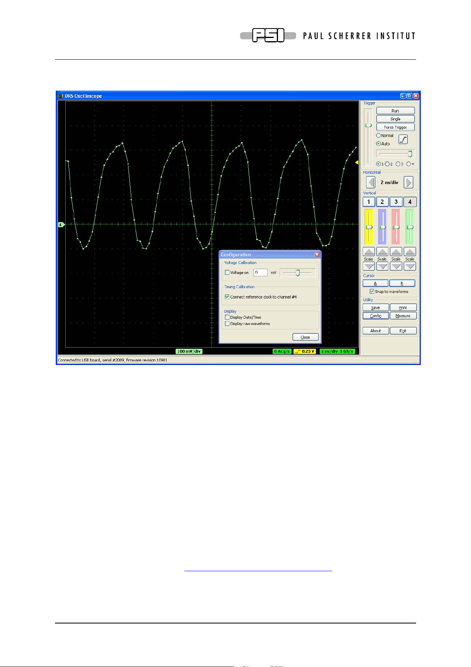Image resolution: width=471 pixels, height=667 pixels.
Task: Close the DRS Oscilloscope window
Action: tap(416, 96)
